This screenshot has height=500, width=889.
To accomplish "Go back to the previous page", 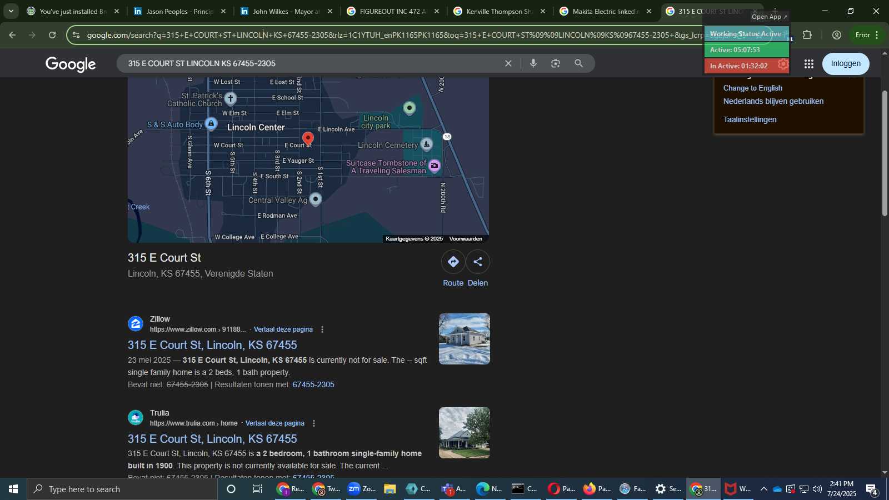I will (12, 35).
